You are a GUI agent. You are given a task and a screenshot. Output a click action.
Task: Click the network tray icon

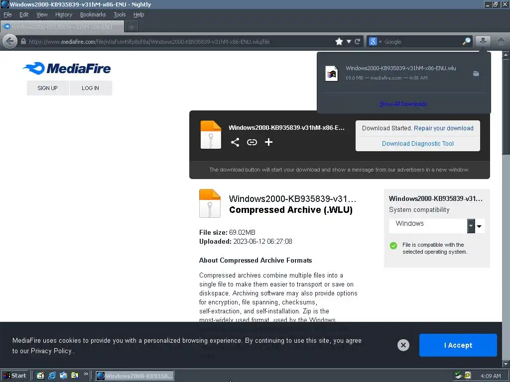click(459, 376)
